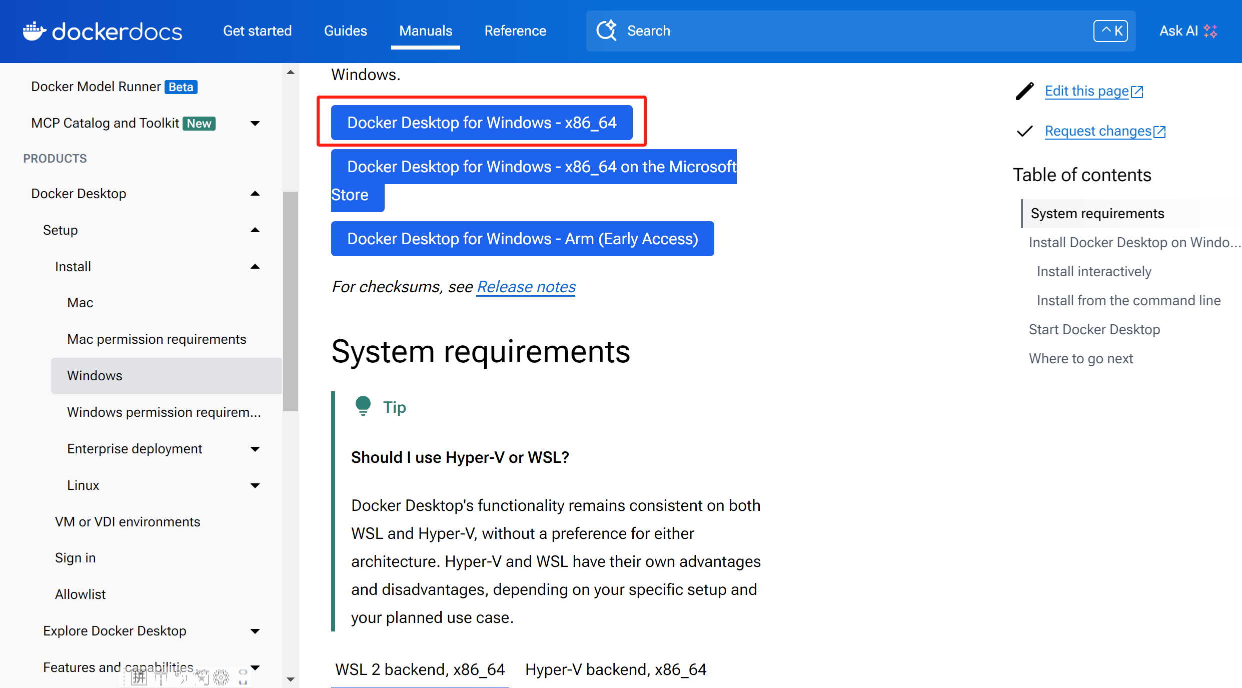Switch to Hyper-V backend, x86_64 tab
1242x688 pixels.
coord(615,669)
